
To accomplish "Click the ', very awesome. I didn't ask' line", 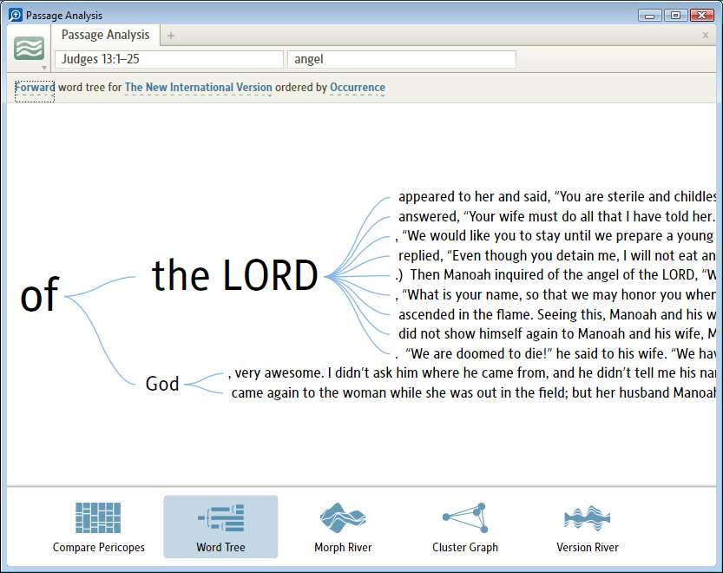I will [x=471, y=373].
